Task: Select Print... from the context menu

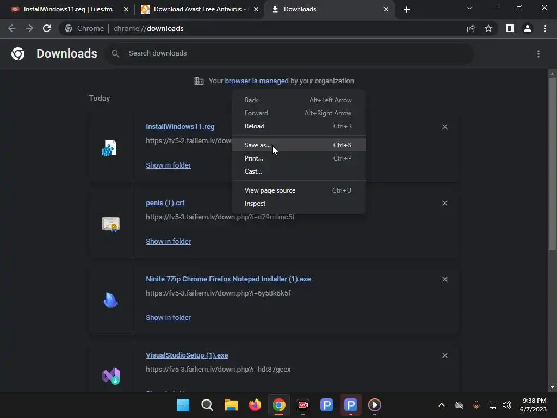Action: point(299,158)
